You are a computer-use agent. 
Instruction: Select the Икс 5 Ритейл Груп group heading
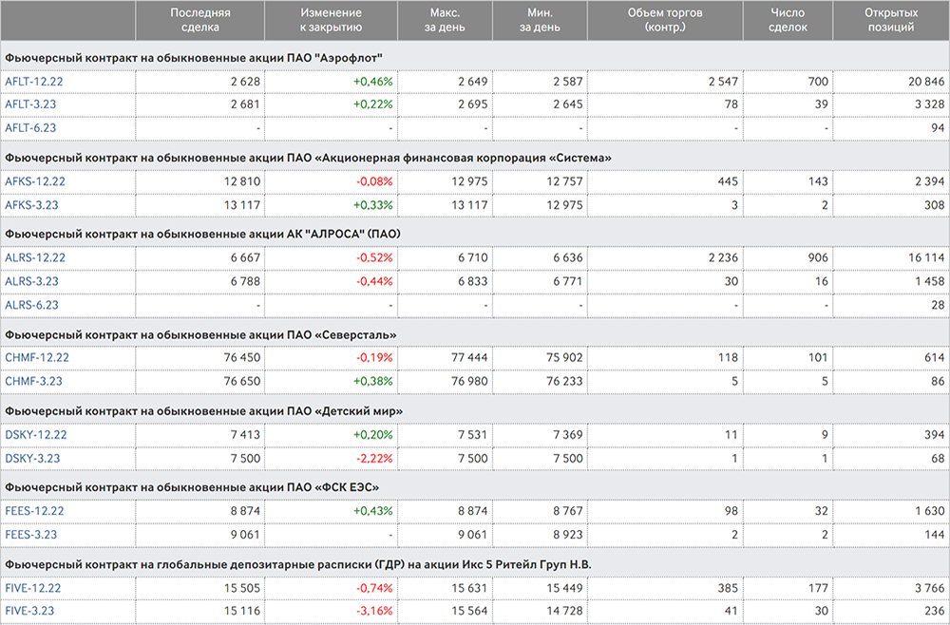tap(298, 564)
